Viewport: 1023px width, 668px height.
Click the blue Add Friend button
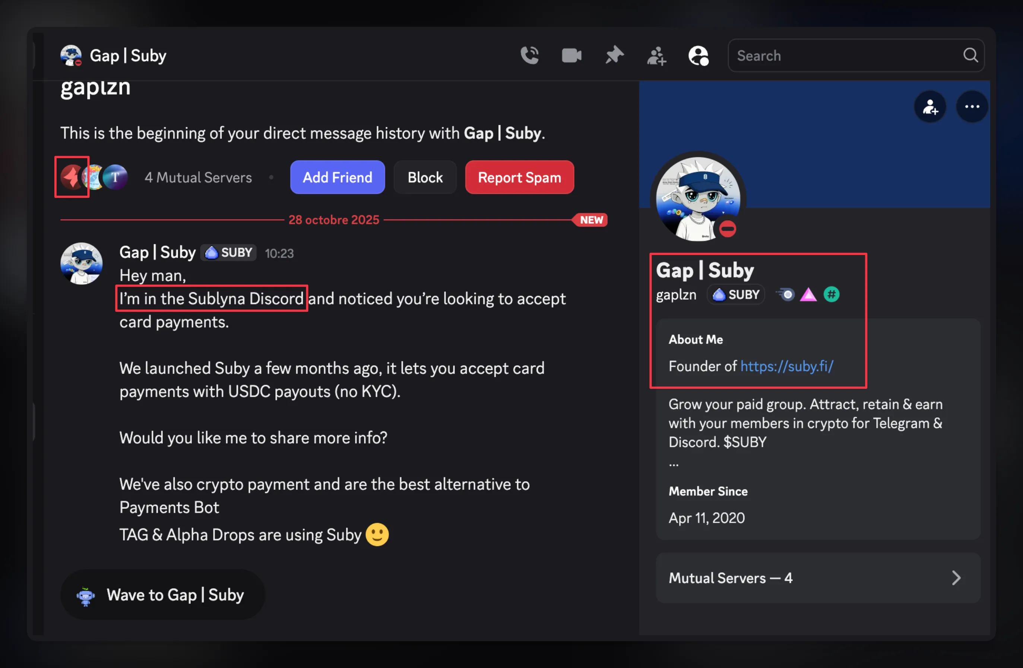(x=337, y=177)
